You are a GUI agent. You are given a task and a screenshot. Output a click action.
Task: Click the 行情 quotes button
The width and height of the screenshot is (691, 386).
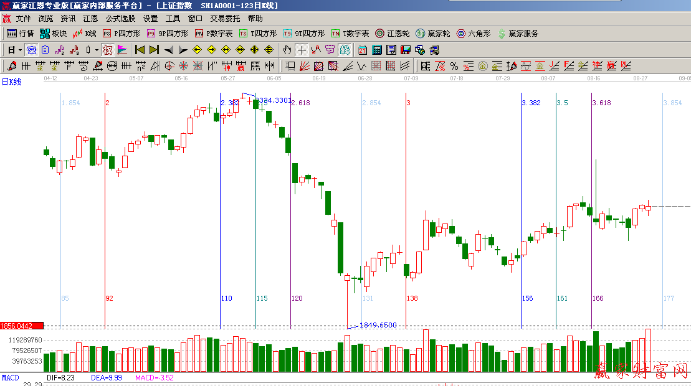click(21, 34)
